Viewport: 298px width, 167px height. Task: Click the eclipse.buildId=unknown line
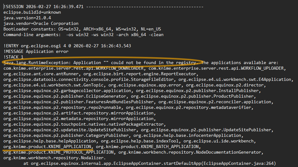[32, 12]
